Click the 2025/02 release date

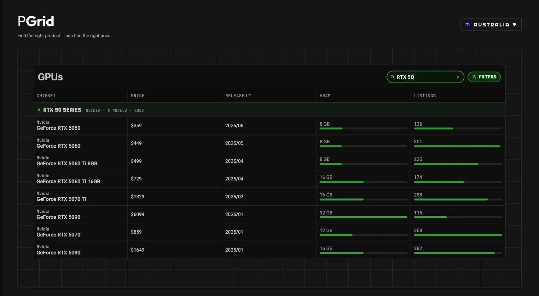point(234,196)
